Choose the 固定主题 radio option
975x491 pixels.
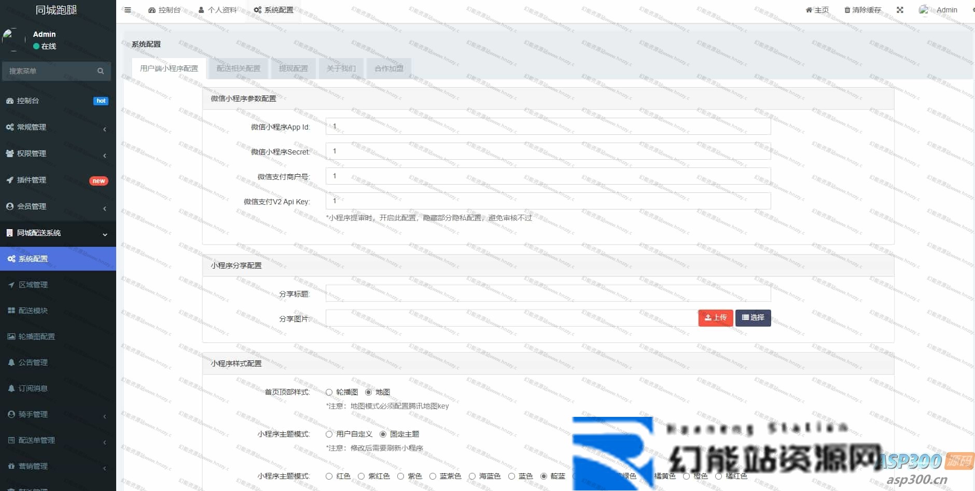383,434
